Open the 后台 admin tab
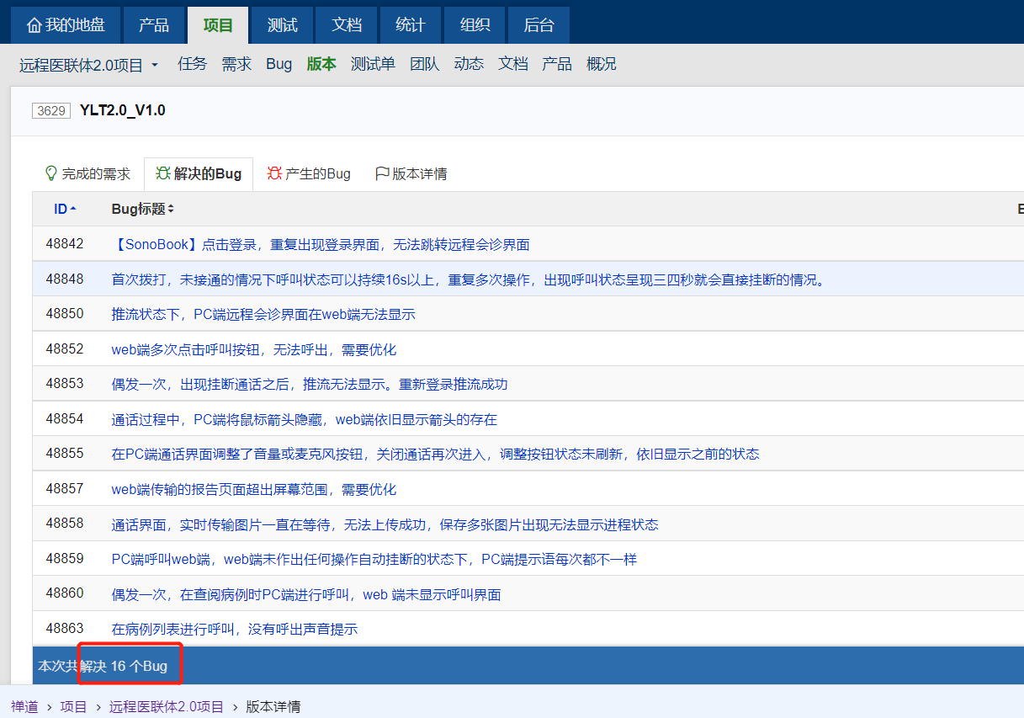 (x=539, y=25)
